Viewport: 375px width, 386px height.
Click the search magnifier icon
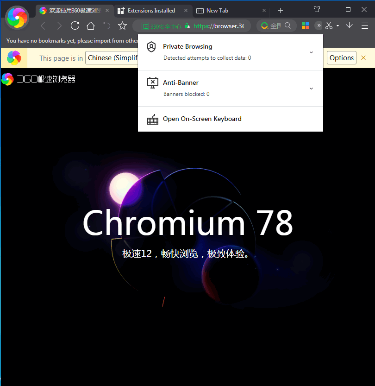[x=287, y=25]
